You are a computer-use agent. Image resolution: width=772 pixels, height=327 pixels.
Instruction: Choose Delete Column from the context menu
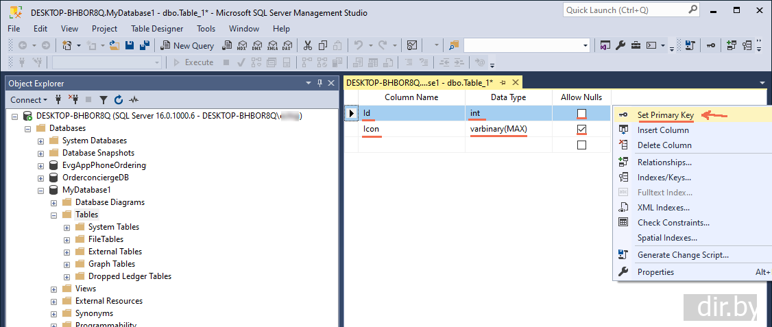(x=692, y=145)
